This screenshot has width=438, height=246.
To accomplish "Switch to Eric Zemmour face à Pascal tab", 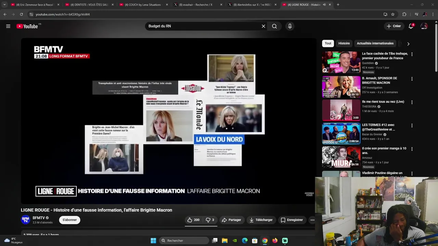I will (x=35, y=5).
